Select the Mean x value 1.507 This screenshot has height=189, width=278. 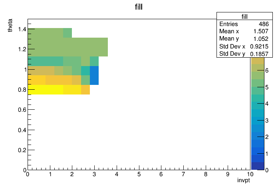click(261, 31)
